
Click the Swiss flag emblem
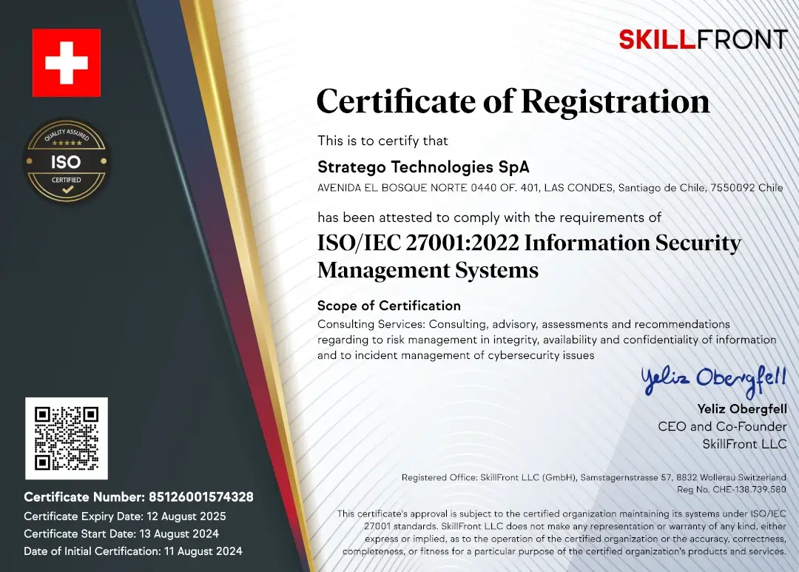click(x=67, y=63)
